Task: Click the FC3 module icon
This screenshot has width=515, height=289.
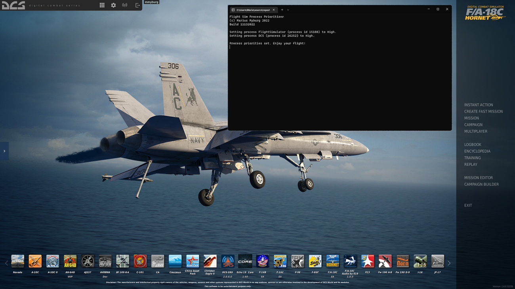Action: pos(367,261)
